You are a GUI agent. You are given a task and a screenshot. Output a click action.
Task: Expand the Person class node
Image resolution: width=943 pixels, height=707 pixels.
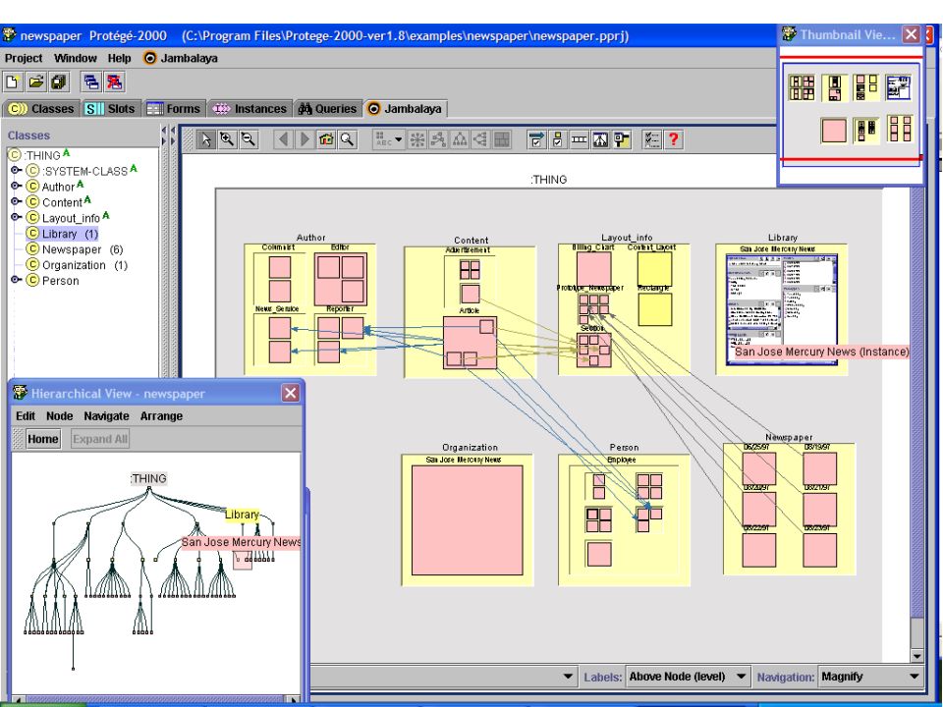coord(17,280)
